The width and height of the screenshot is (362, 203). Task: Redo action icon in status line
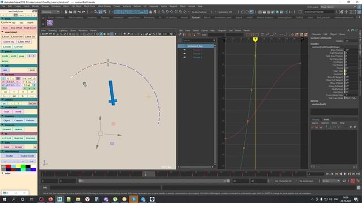pos(84,12)
